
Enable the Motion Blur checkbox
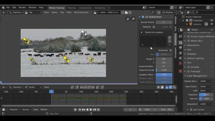pos(188,41)
